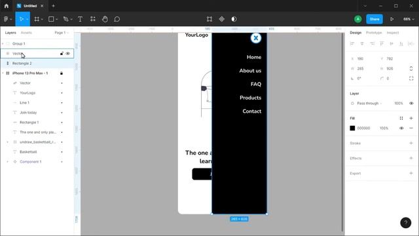Click the layer opacity 100% field
This screenshot has height=236, width=419.
[399, 104]
